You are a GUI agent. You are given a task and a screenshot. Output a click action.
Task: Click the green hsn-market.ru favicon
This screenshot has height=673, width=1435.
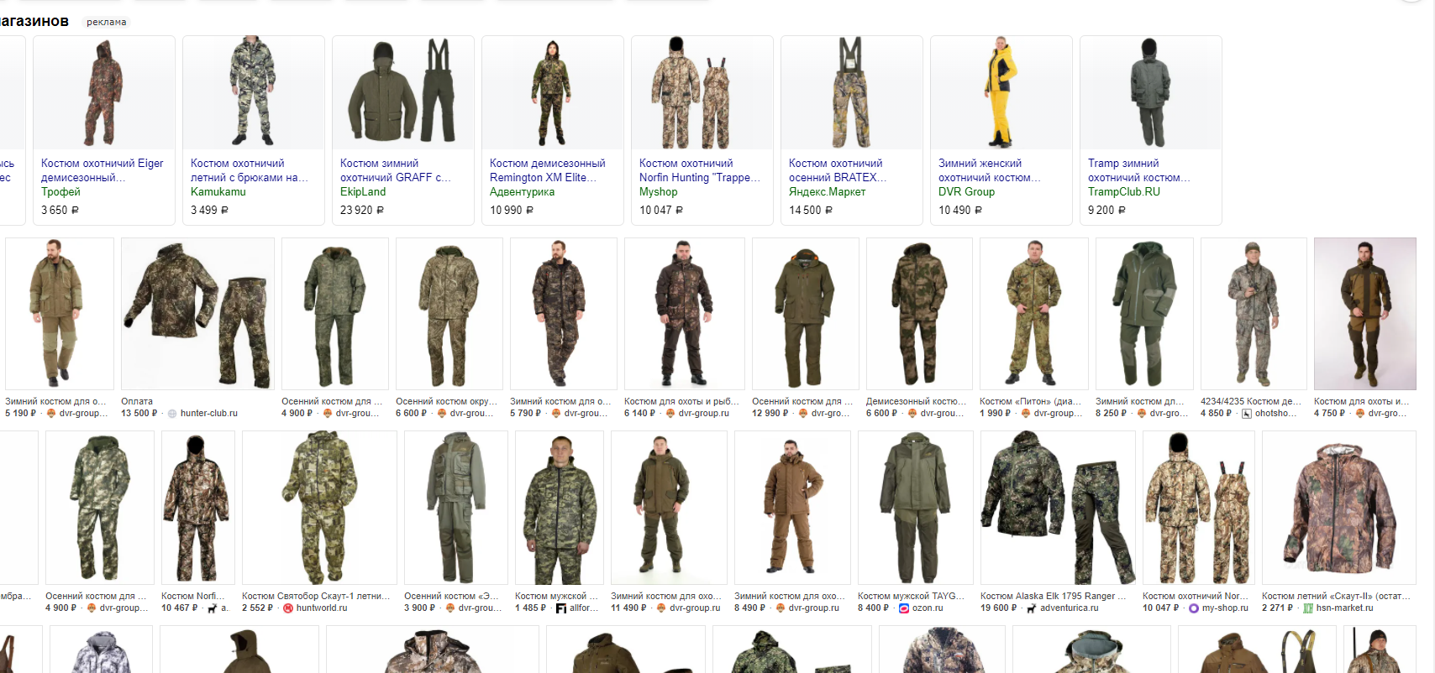(1308, 608)
